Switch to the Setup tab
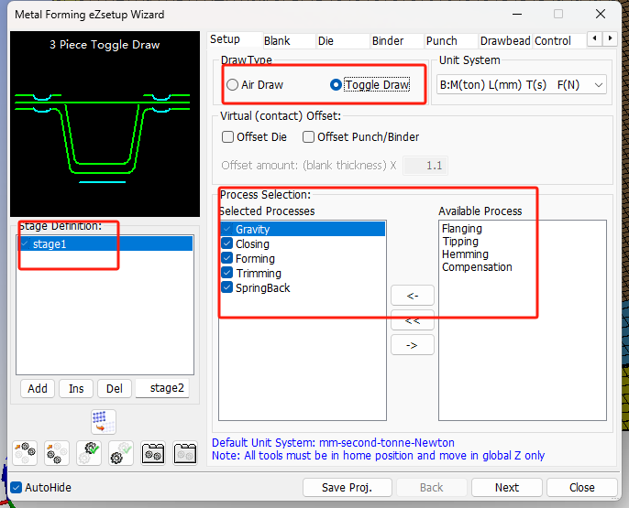This screenshot has height=508, width=629. coord(235,39)
